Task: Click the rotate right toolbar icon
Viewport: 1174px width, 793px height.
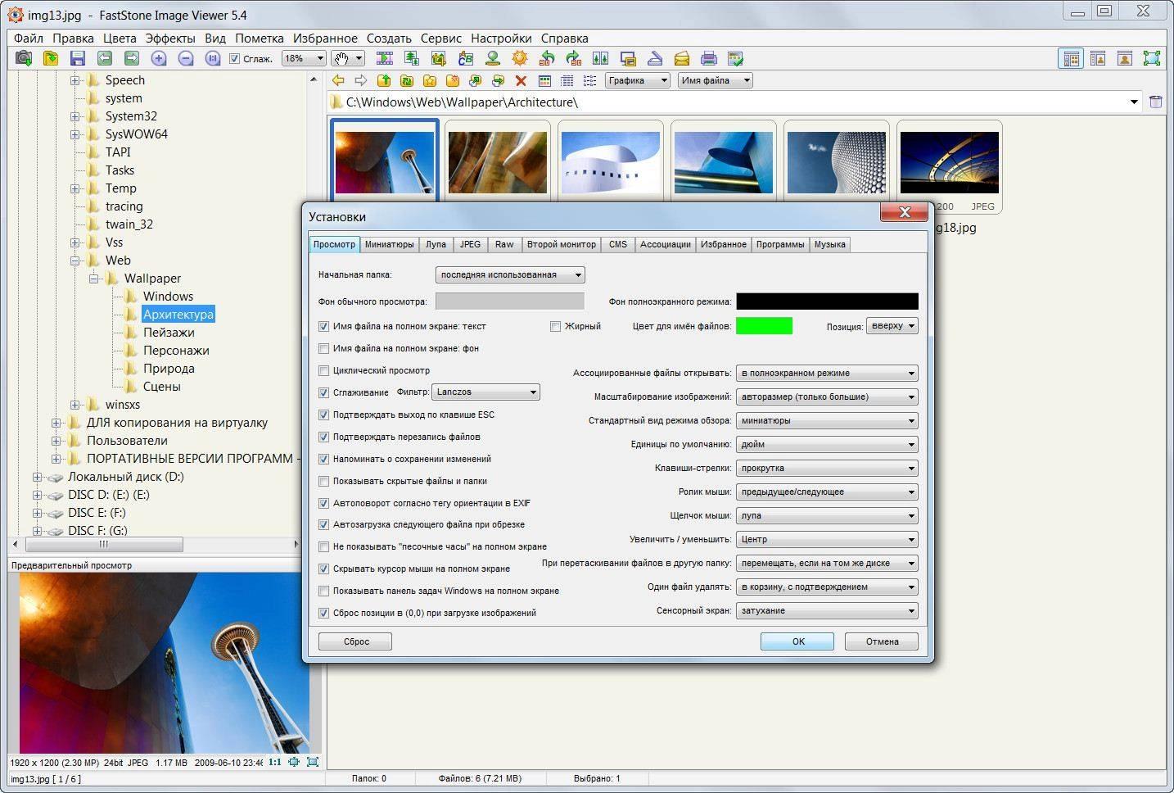Action: pos(574,58)
